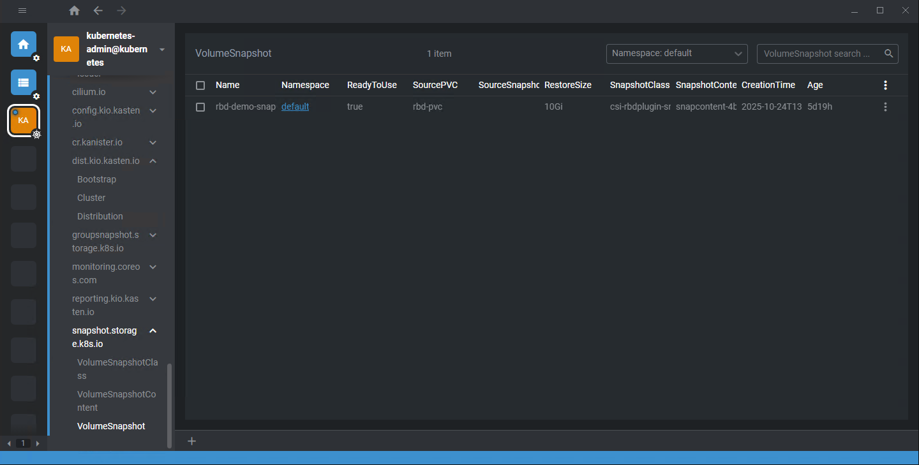Check the rbd-demo-snap row checkbox
The width and height of the screenshot is (919, 465).
(x=200, y=107)
